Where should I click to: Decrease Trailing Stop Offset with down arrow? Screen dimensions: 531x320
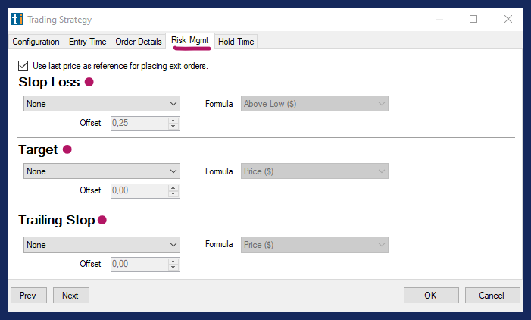(x=173, y=268)
